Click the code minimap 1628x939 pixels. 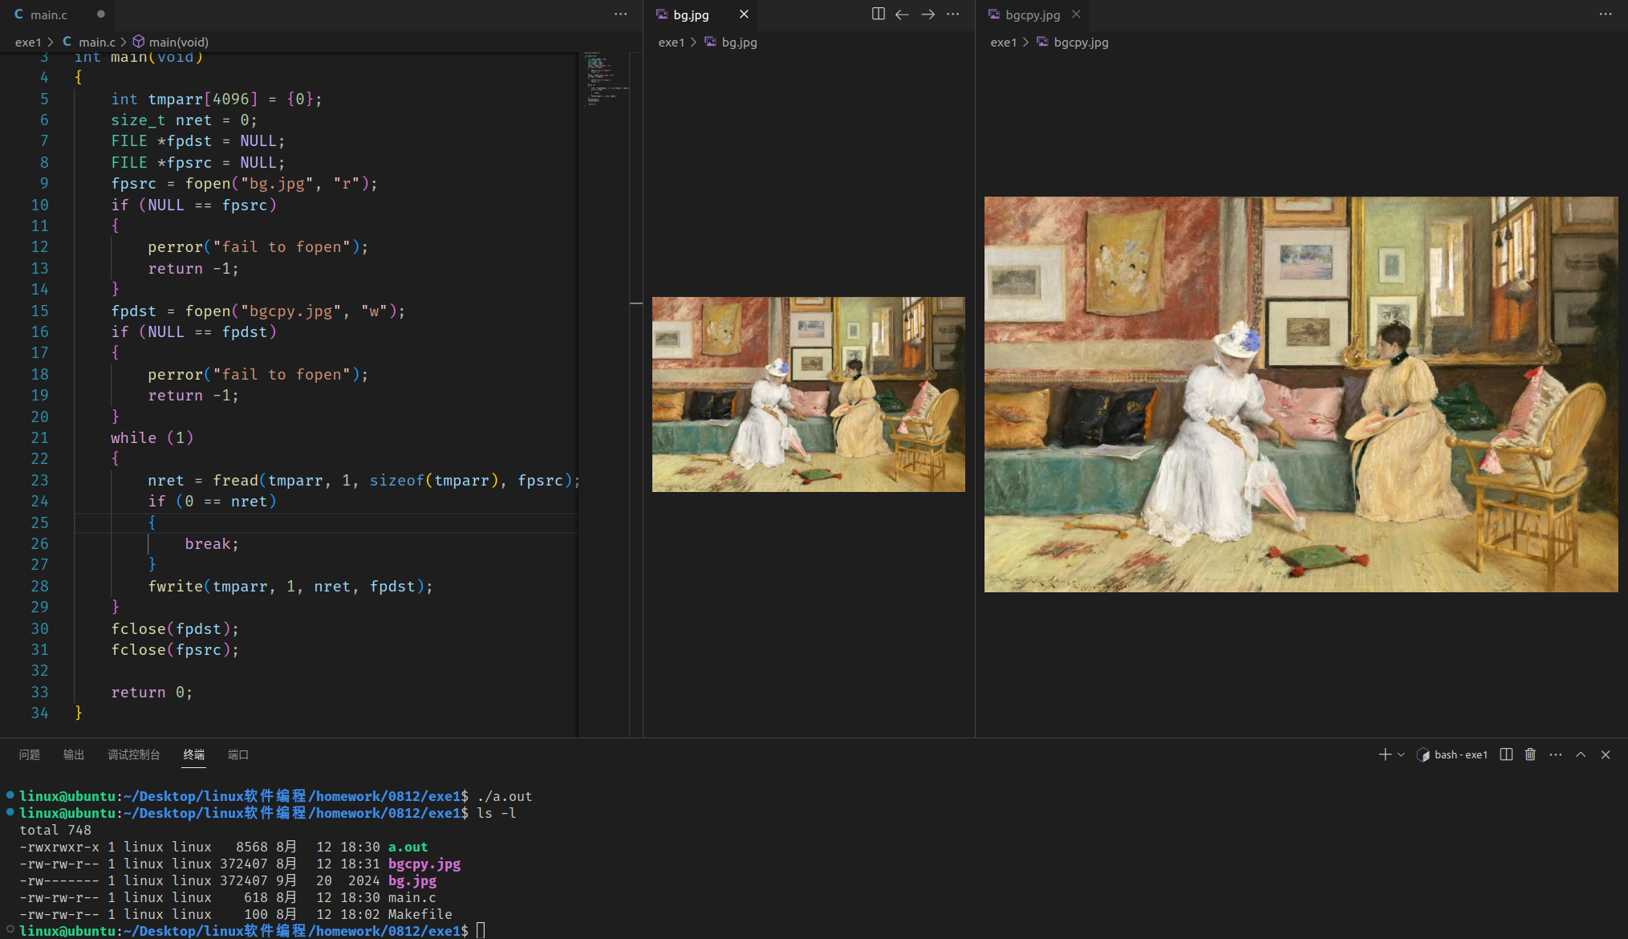pos(606,79)
